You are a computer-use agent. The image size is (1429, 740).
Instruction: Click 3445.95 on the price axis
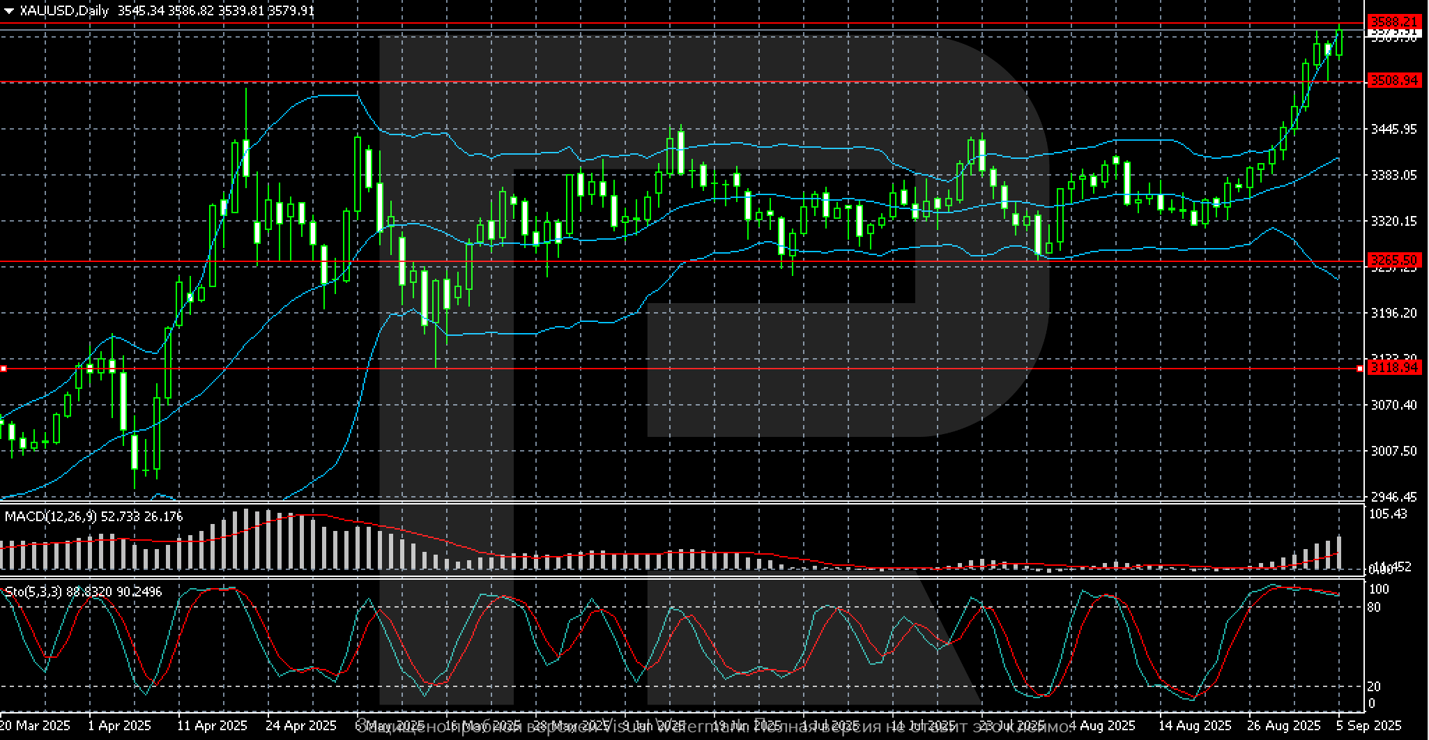[1394, 129]
